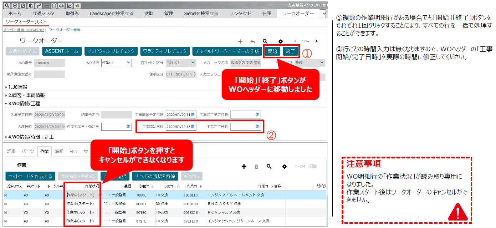
Task: Click the 工事完了日時 date field
Action: click(245, 127)
